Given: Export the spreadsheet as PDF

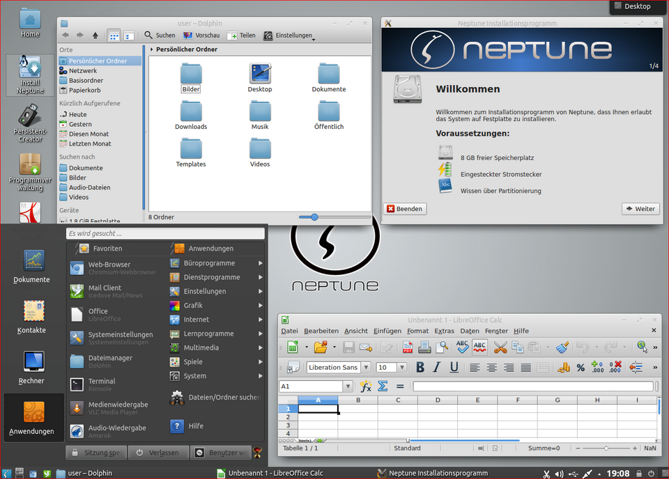Looking at the screenshot, I should click(x=408, y=345).
